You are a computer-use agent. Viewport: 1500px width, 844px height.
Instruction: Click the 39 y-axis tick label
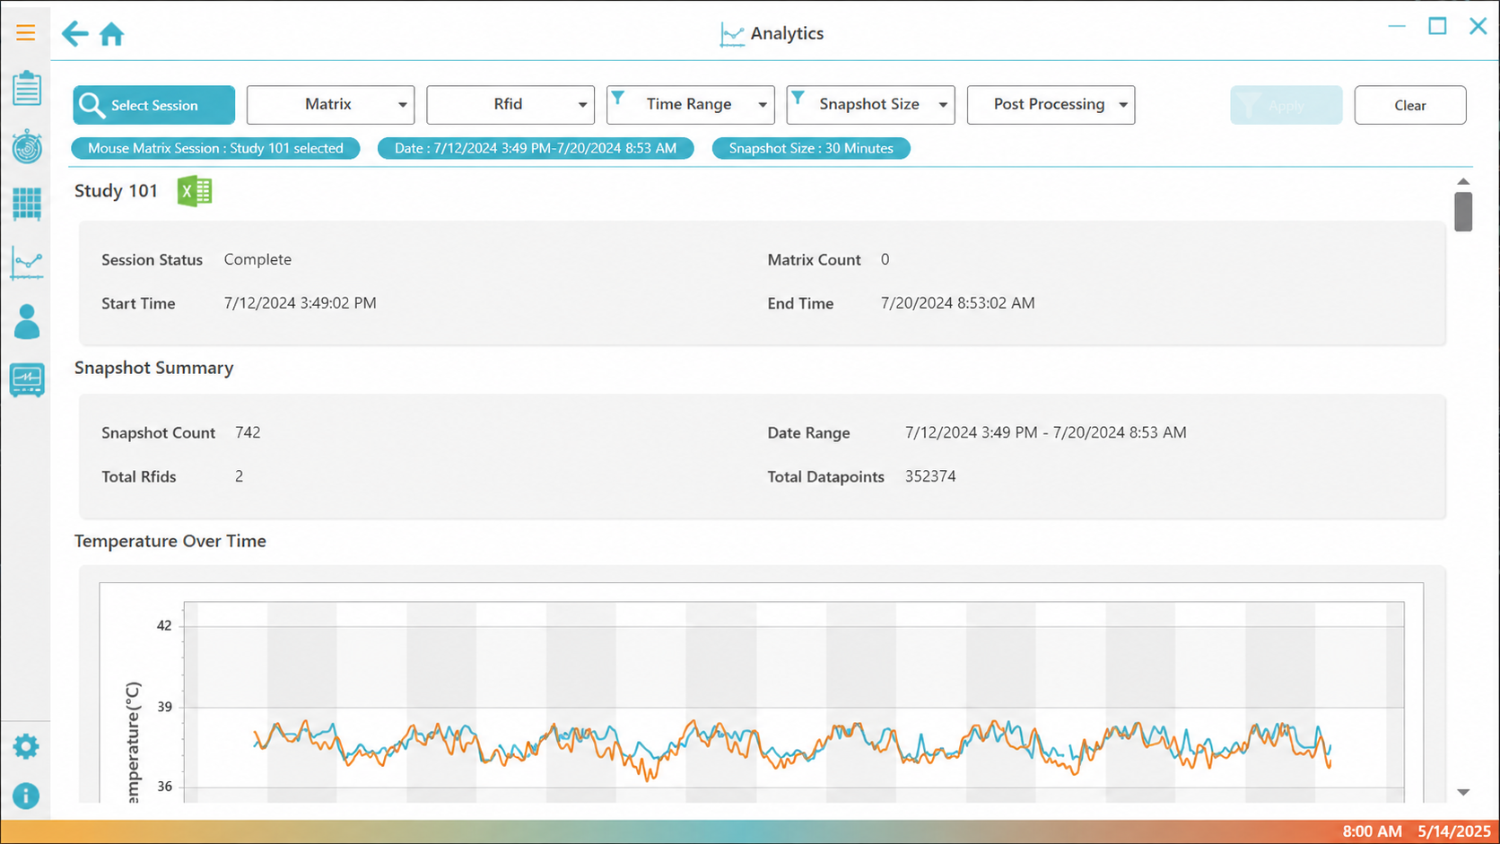pyautogui.click(x=164, y=707)
